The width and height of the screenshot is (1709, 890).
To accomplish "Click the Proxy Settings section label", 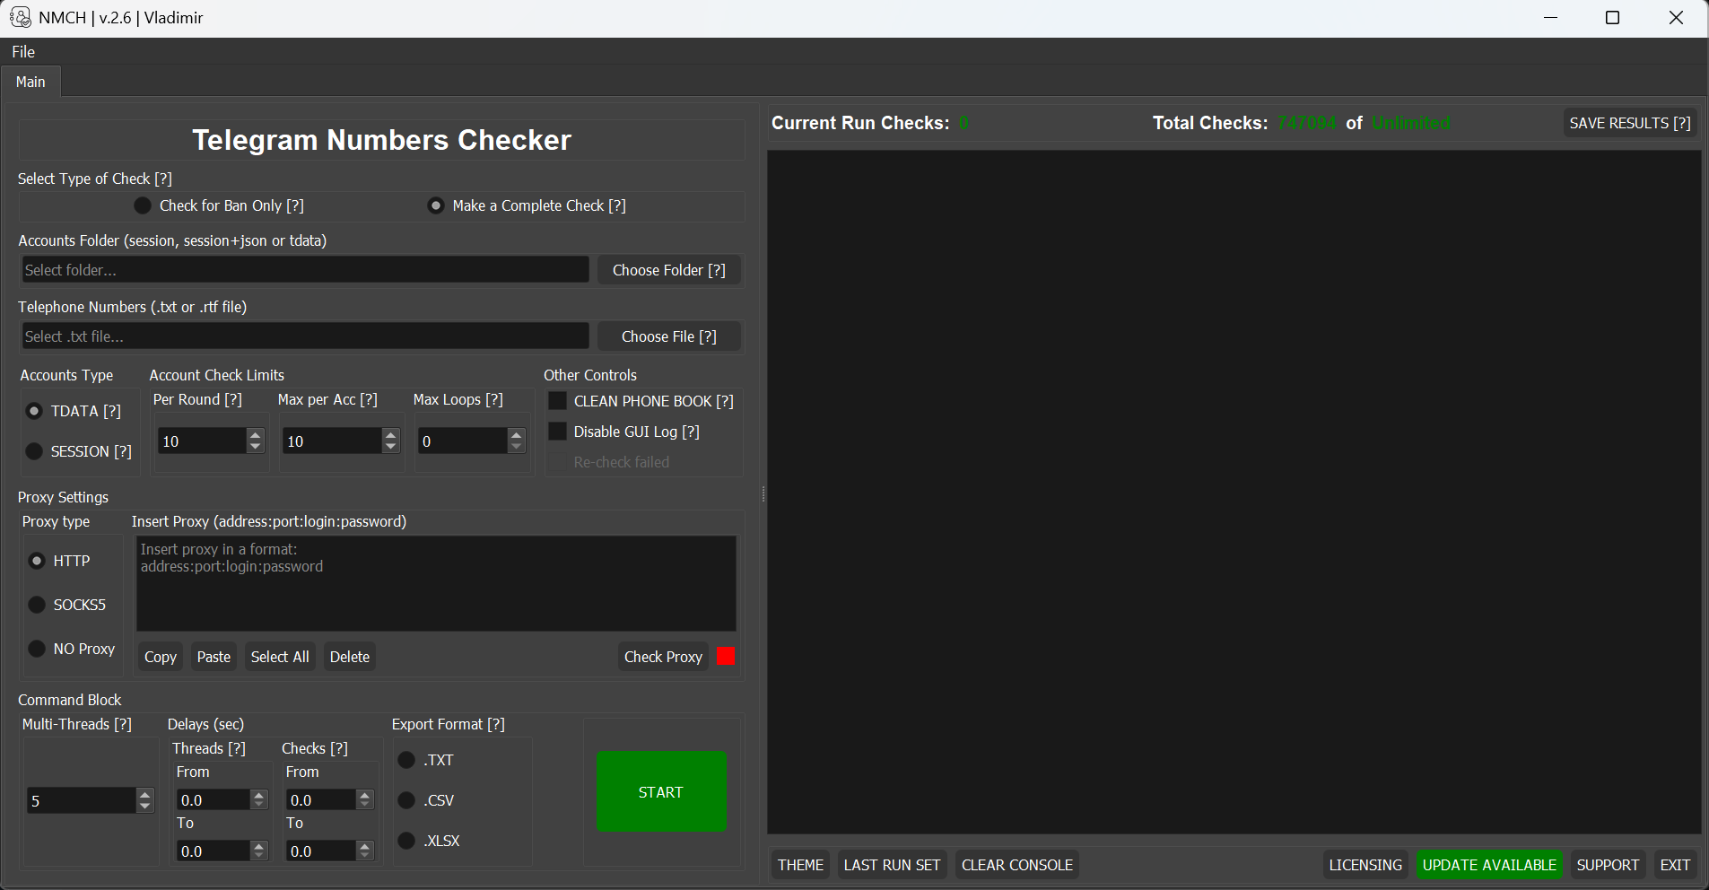I will click(63, 497).
